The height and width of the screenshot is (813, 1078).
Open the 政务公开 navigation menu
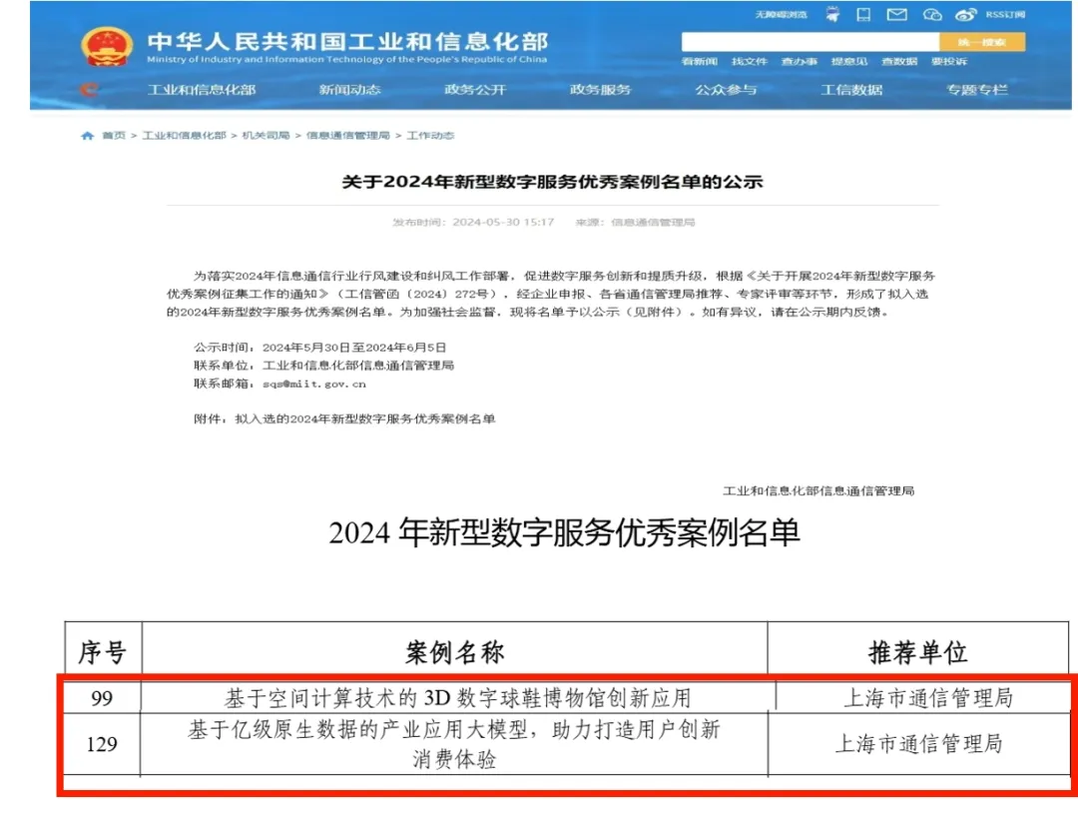point(475,90)
